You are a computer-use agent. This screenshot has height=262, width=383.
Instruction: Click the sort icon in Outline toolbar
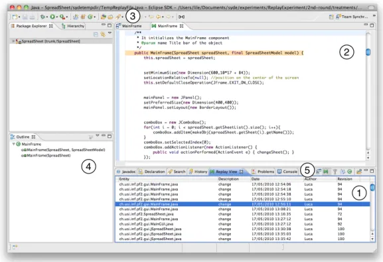click(x=91, y=137)
